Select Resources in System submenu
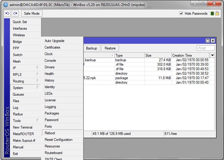The image size is (224, 160). coord(62,146)
